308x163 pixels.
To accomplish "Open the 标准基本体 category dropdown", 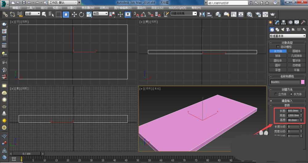I will (287, 36).
